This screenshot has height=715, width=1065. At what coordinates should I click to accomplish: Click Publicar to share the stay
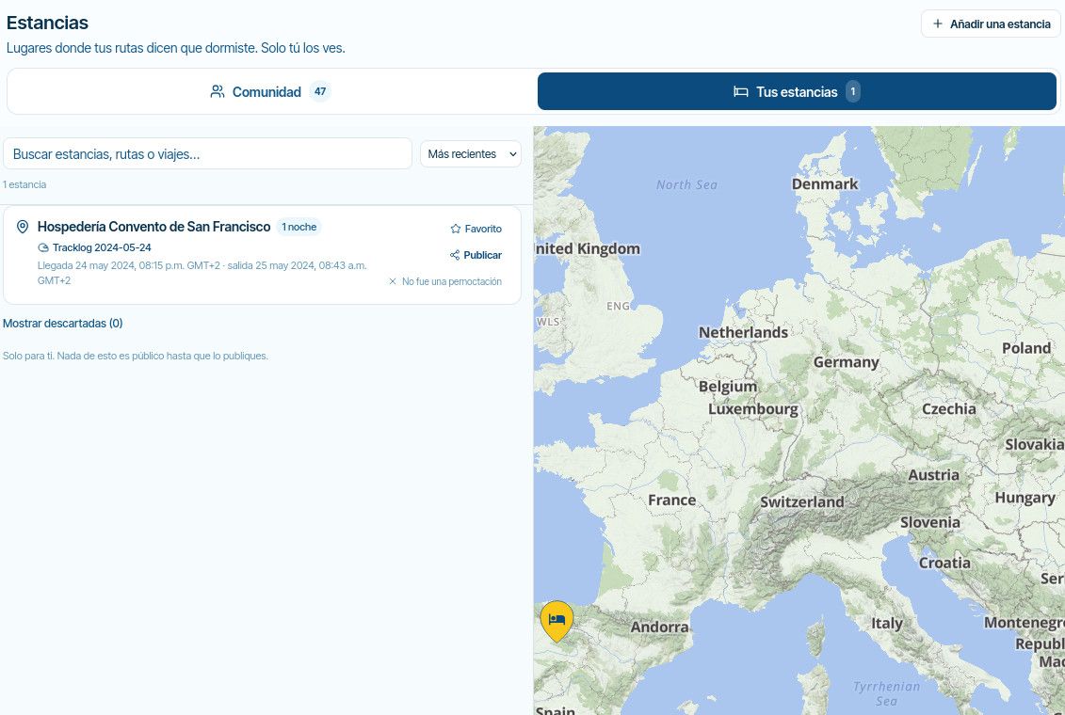[476, 255]
